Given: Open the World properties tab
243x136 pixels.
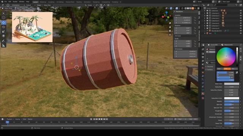Looking at the screenshot, I should click(x=203, y=68).
